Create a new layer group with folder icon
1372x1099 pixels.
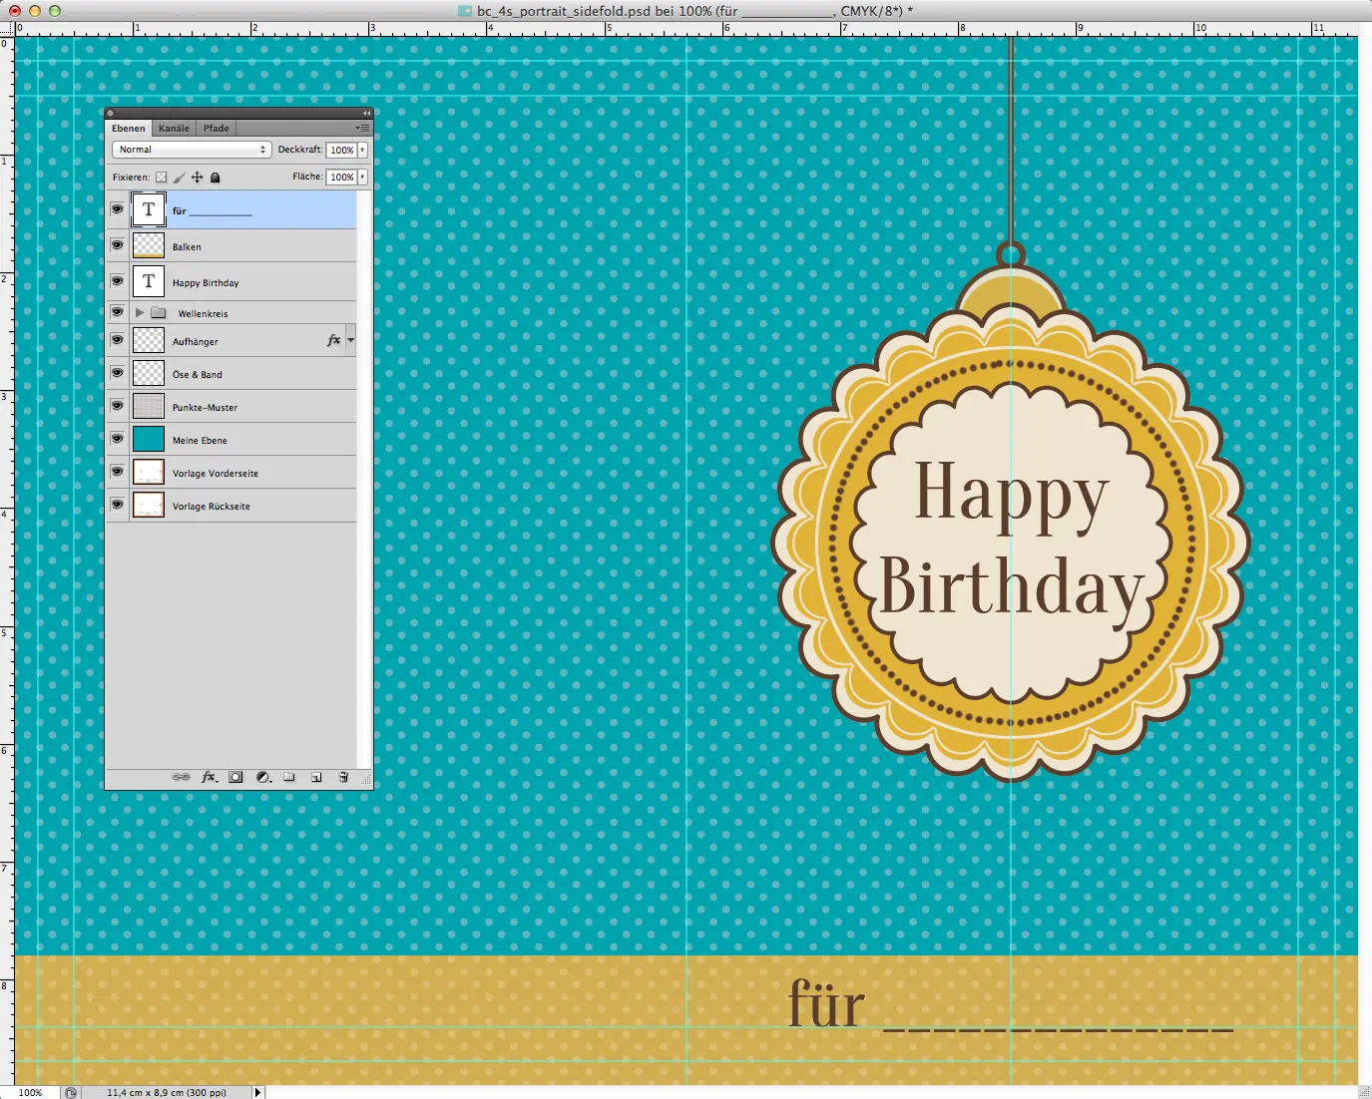click(289, 777)
